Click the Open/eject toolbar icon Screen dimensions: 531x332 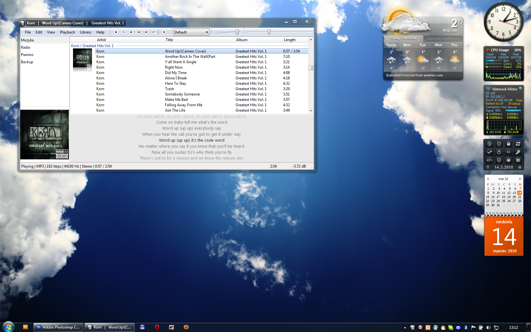point(164,32)
